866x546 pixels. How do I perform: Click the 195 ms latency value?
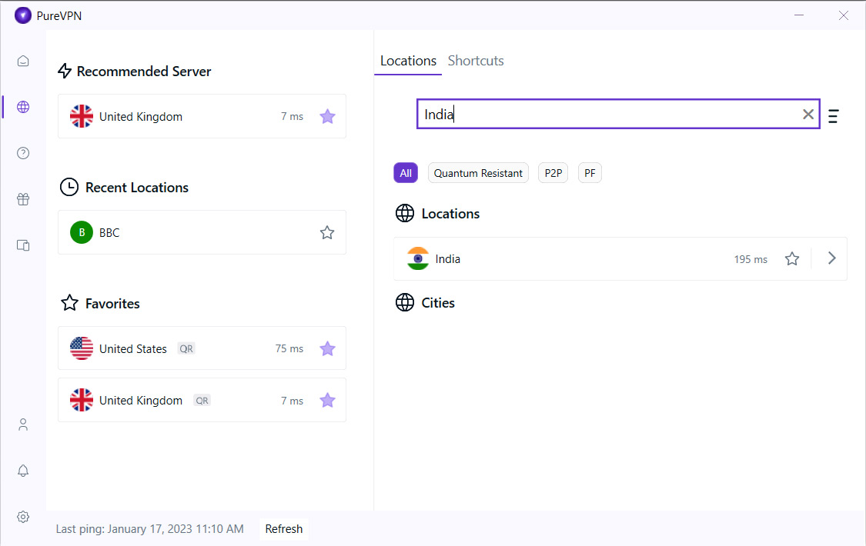coord(751,259)
